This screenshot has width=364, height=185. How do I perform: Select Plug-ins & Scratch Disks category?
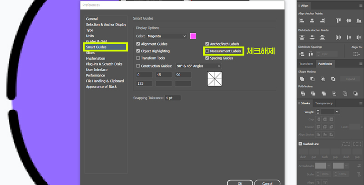point(104,64)
